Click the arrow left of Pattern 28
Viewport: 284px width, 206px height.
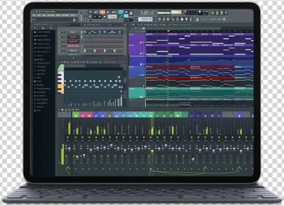coord(137,19)
